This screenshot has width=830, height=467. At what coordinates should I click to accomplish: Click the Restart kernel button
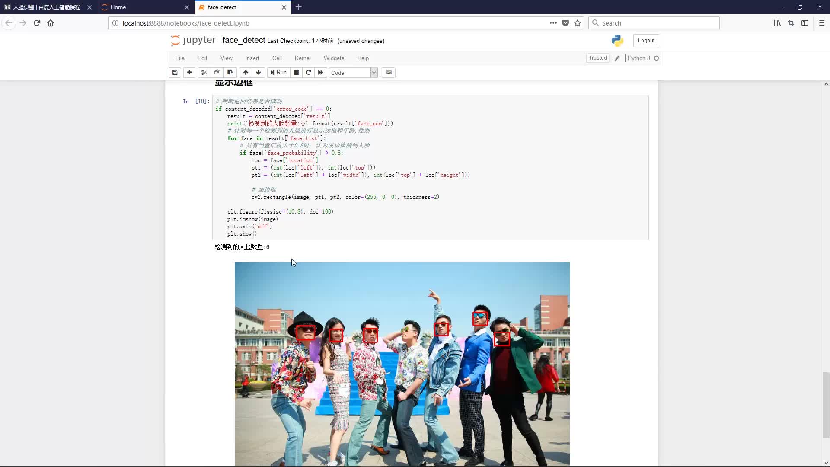click(308, 72)
